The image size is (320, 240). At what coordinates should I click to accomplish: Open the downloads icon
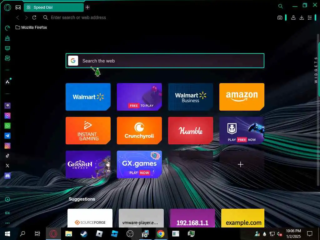(302, 17)
